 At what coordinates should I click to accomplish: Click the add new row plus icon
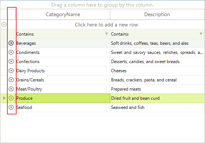[4, 24]
